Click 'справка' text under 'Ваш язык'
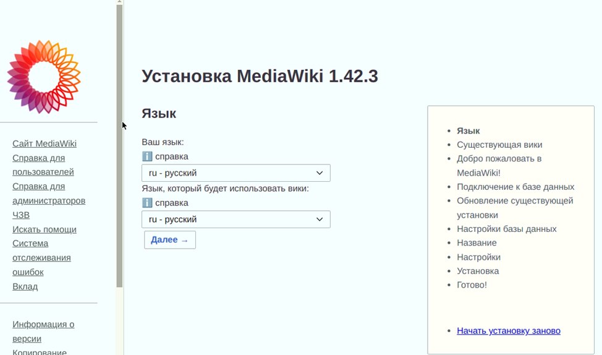Image resolution: width=602 pixels, height=355 pixels. [172, 156]
